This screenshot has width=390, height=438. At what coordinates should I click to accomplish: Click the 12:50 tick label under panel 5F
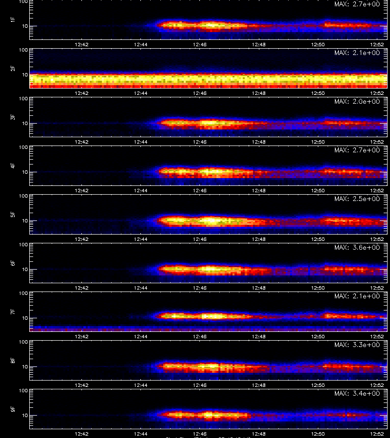(318, 239)
